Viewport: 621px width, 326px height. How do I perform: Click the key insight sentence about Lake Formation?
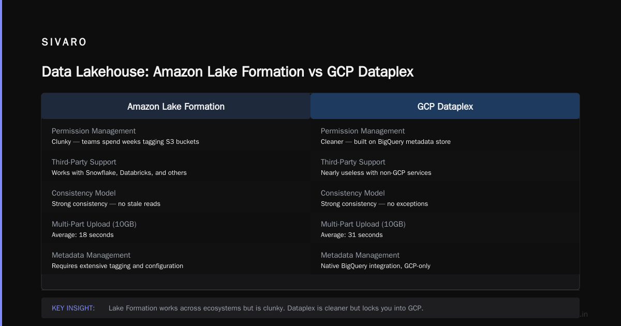point(266,308)
